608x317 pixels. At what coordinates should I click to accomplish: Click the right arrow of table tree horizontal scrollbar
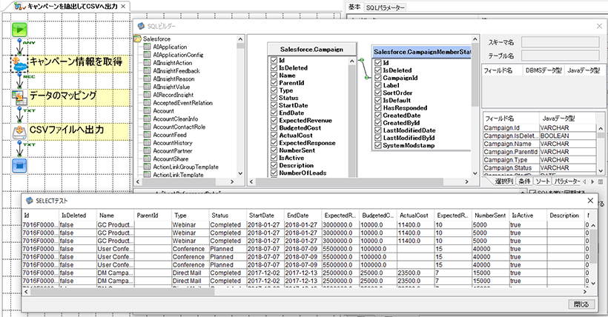click(x=232, y=181)
